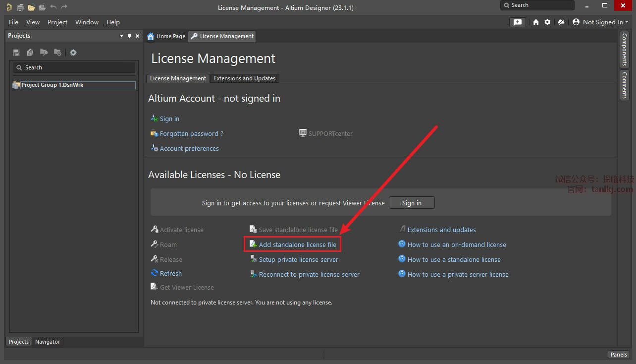Open the View menu
This screenshot has height=364, width=636.
(33, 22)
